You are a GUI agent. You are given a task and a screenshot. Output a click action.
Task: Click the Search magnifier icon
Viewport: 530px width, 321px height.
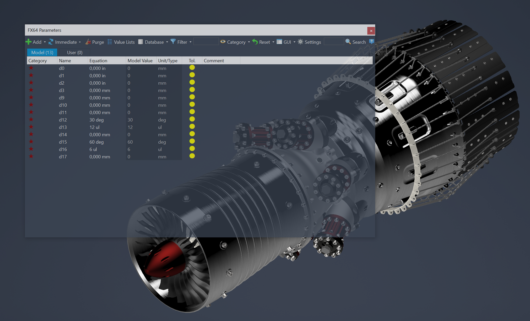coord(348,42)
